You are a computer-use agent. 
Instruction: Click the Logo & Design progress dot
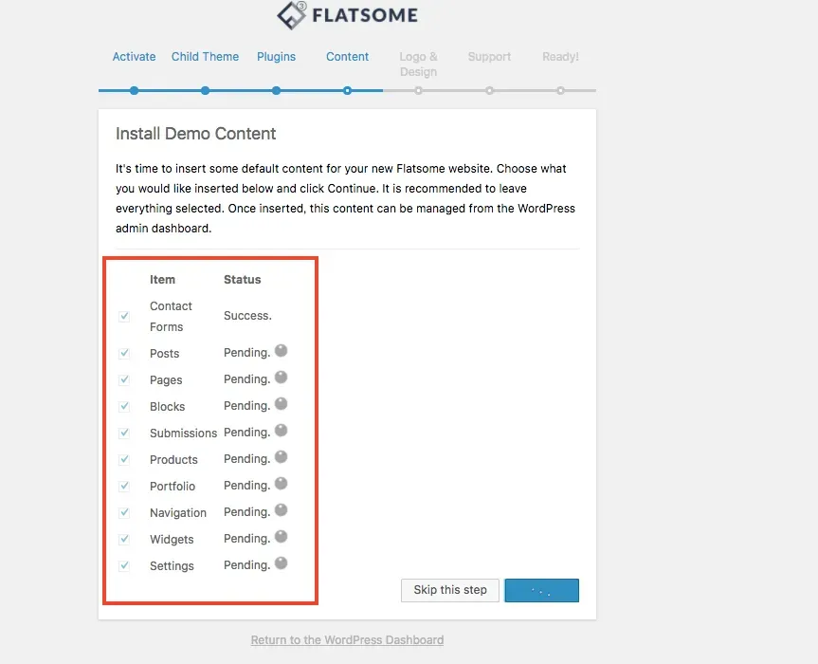pos(418,91)
